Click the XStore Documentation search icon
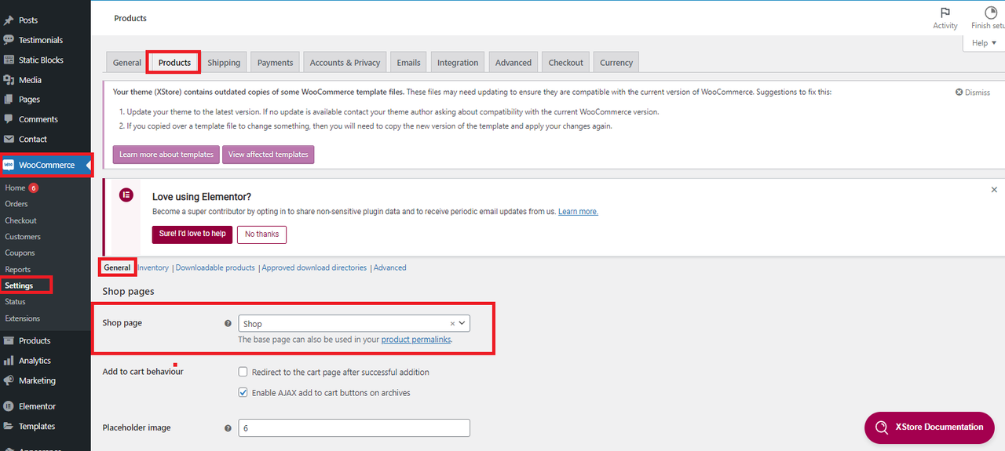Image resolution: width=1005 pixels, height=451 pixels. coord(880,427)
